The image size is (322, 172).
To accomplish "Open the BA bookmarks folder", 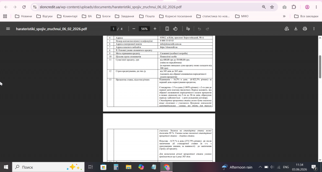I will 87,16.
